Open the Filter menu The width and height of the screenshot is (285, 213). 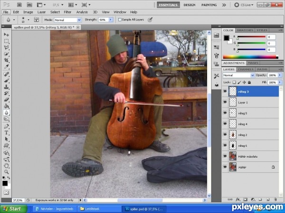click(67, 12)
